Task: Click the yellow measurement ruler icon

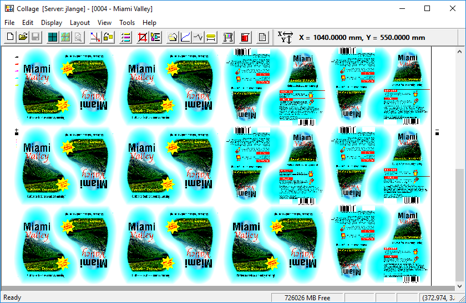Action: [x=211, y=38]
